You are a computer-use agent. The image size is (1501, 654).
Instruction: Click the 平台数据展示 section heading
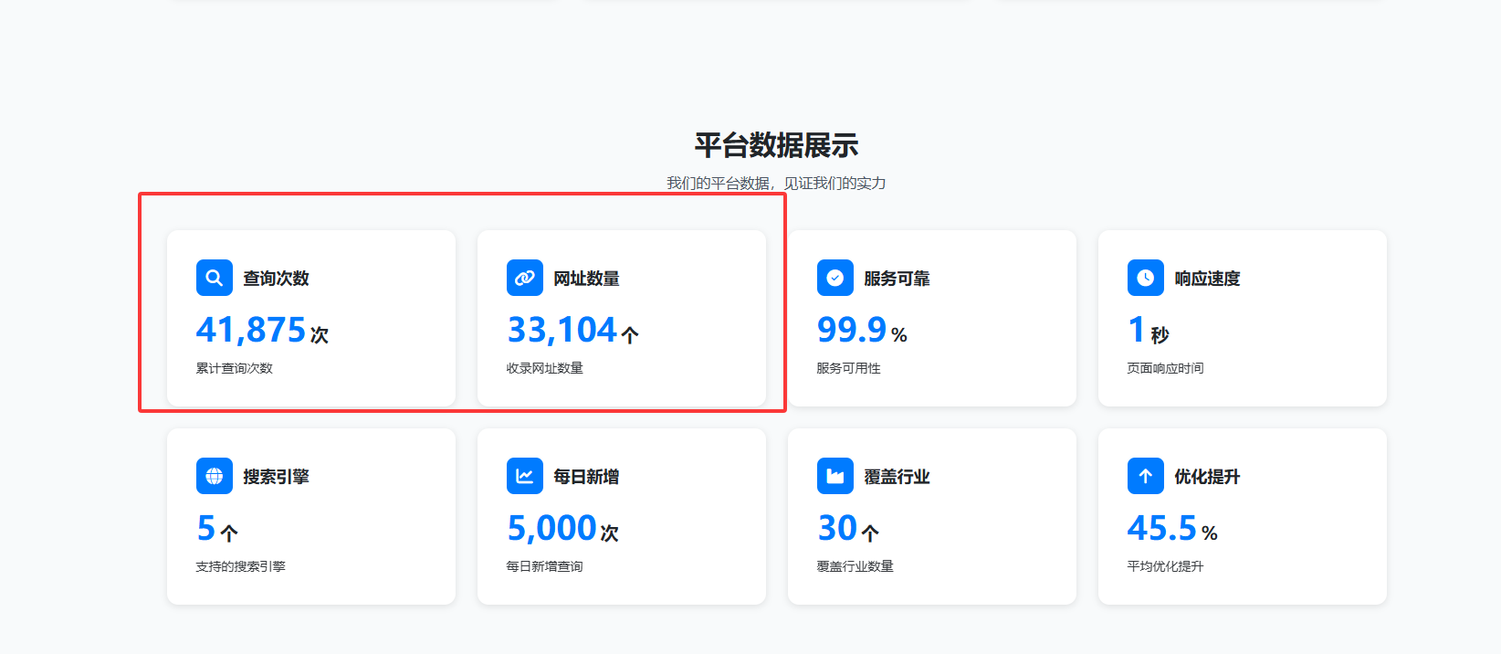pos(776,145)
